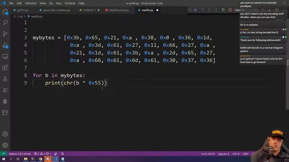Click the debug Step Out button
The image size is (289, 162).
click(216, 10)
